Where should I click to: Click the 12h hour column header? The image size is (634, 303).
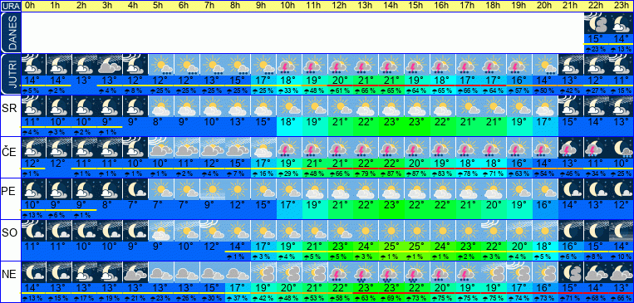tap(339, 6)
